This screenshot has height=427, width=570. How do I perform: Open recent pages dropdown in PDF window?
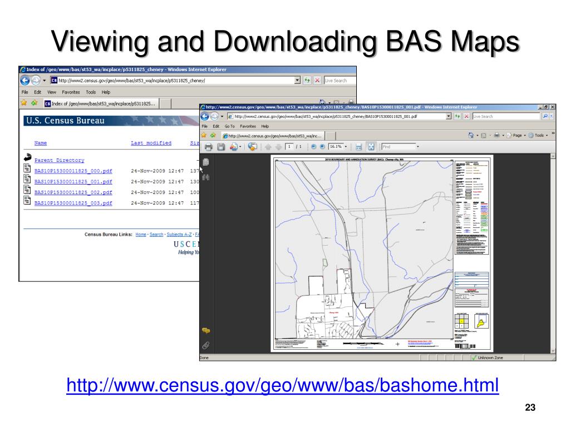click(x=222, y=117)
